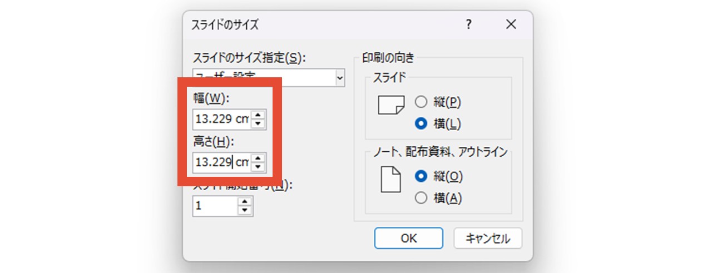The width and height of the screenshot is (712, 273).
Task: Click the スライドのサイズ dialog title
Action: click(225, 25)
